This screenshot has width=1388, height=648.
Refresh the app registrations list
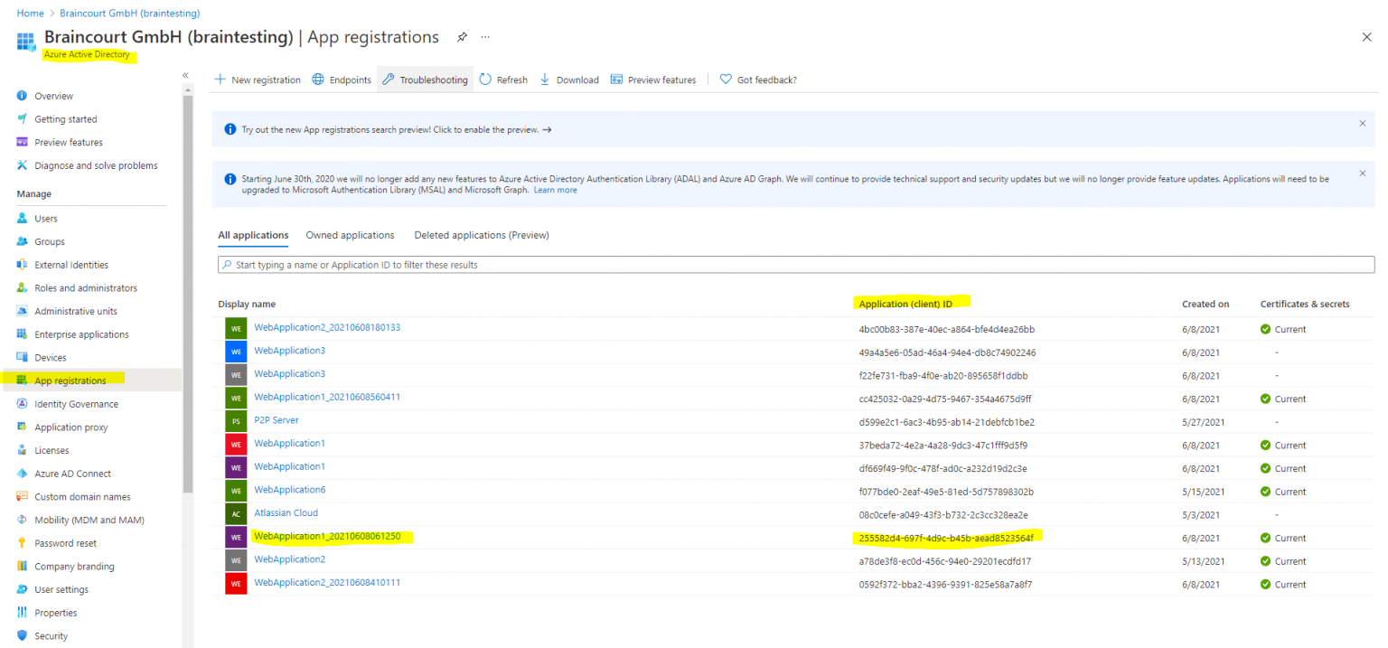click(x=503, y=80)
